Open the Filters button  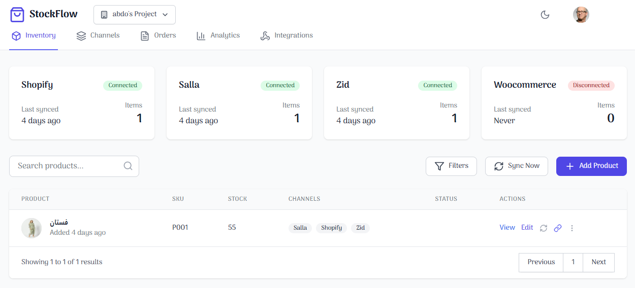click(x=451, y=166)
